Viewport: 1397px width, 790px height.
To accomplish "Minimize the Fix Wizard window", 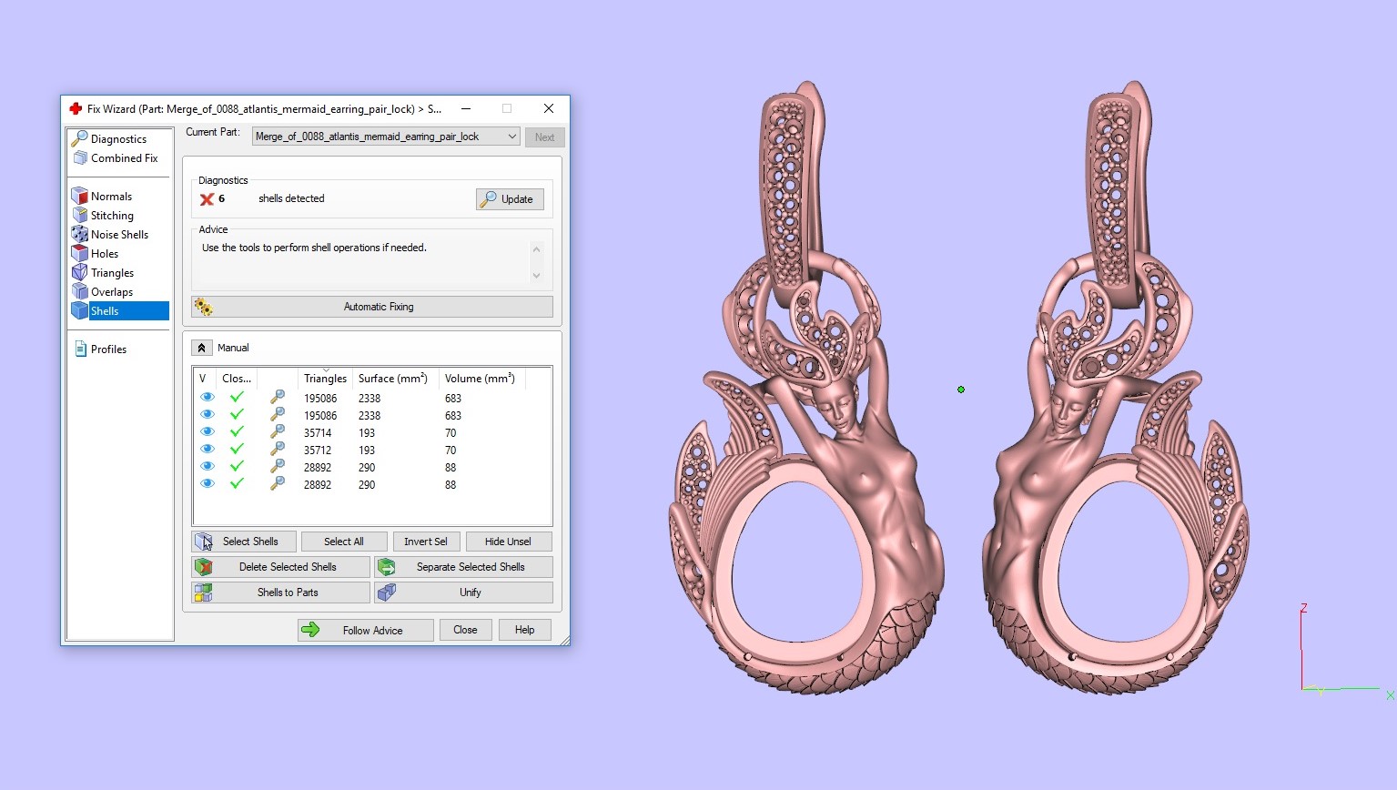I will [466, 108].
